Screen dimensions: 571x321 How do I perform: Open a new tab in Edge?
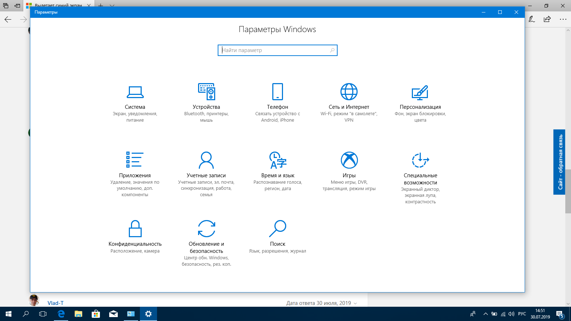click(x=101, y=5)
